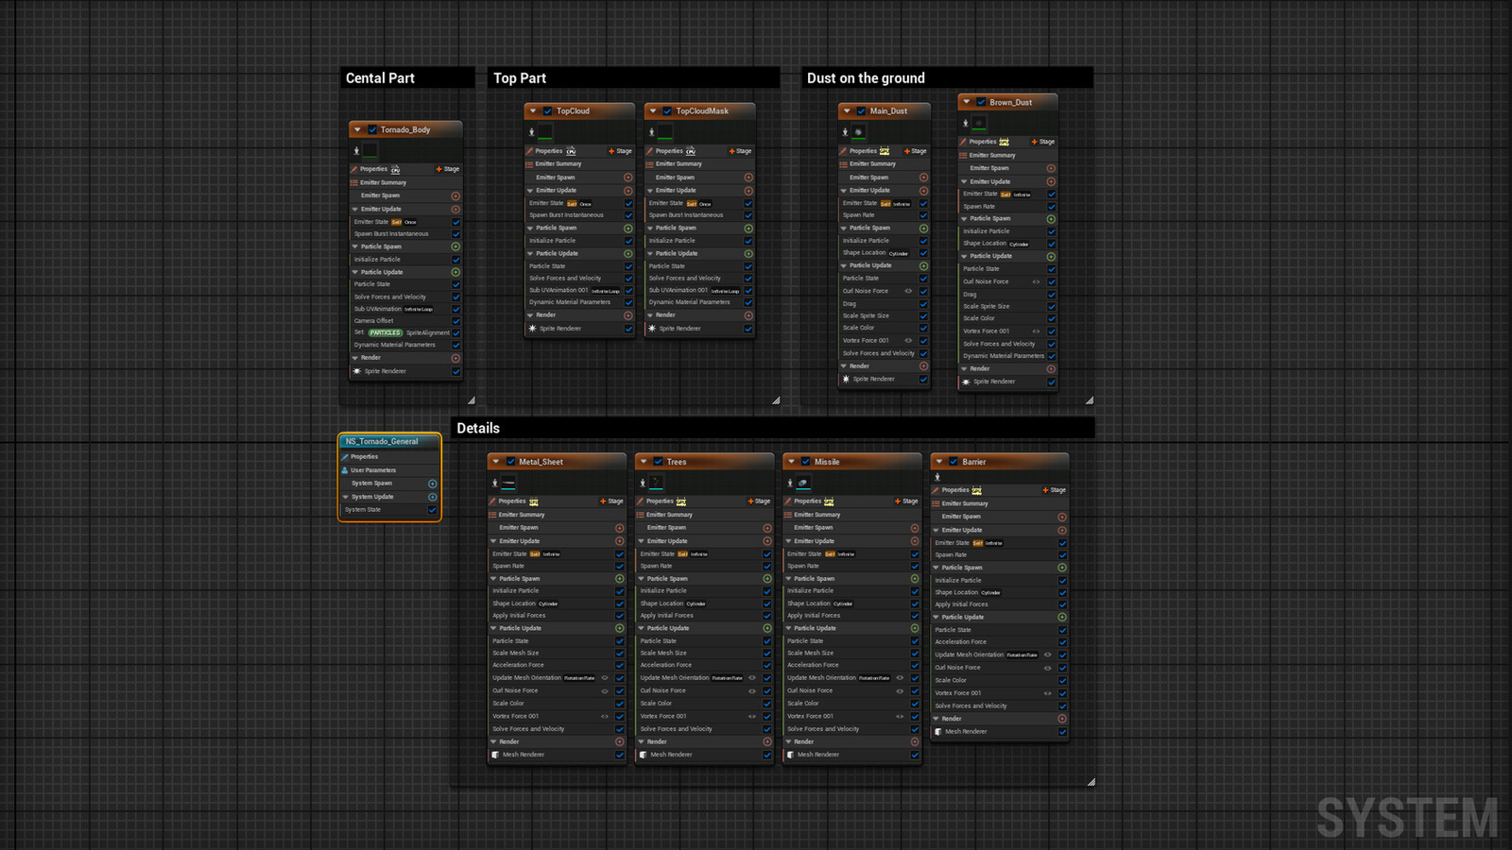
Task: Toggle Mesh Renderer checkbox in Barrier
Action: tap(1062, 732)
